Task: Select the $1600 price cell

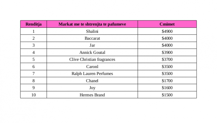Action: 167,88
